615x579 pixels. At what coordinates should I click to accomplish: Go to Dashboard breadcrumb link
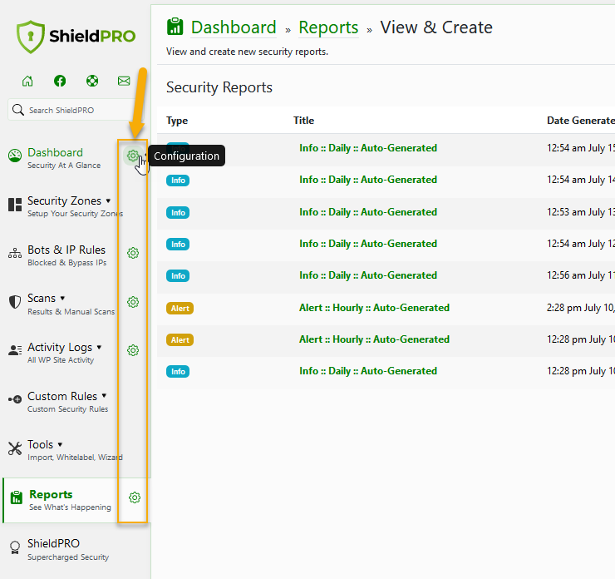[234, 27]
